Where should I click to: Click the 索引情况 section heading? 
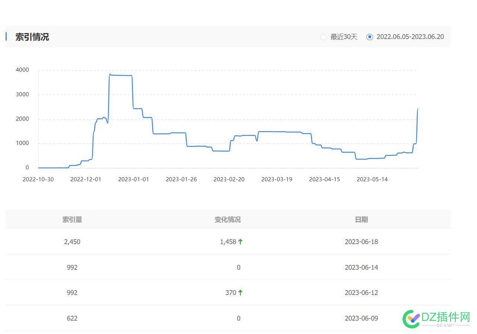click(x=32, y=37)
